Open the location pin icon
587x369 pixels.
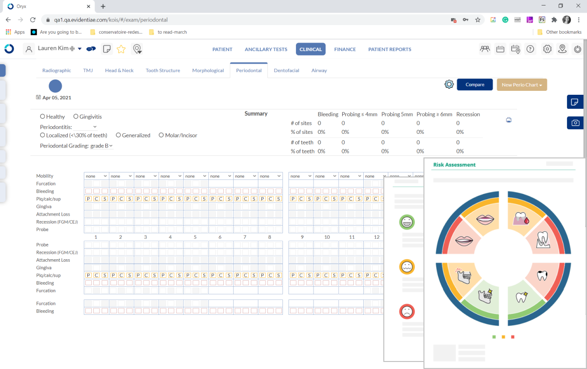pyautogui.click(x=562, y=49)
